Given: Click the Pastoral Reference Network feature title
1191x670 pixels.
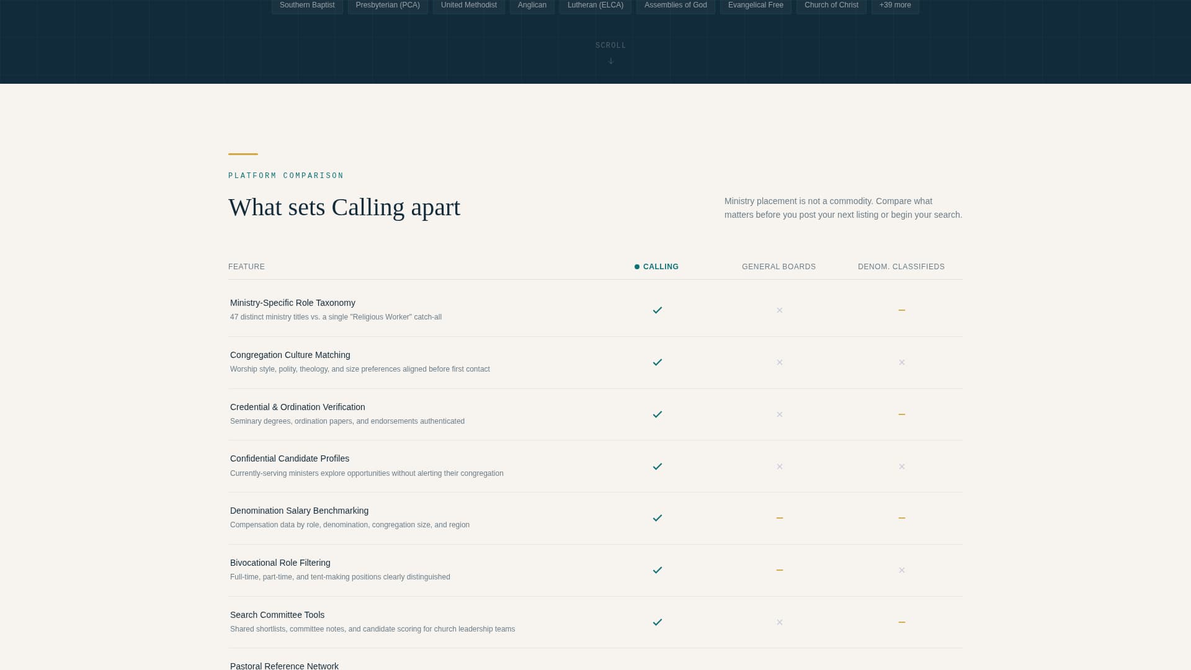Looking at the screenshot, I should click(x=284, y=666).
